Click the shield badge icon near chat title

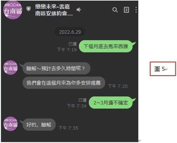tap(28, 9)
